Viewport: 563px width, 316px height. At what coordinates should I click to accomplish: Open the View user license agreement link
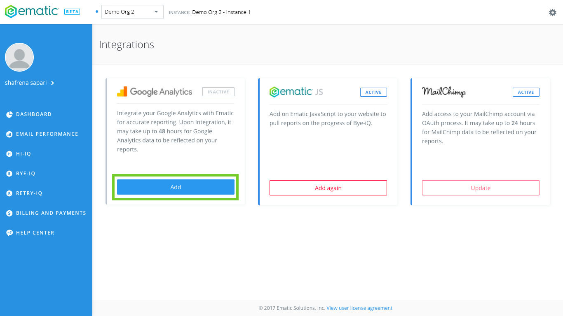359,308
